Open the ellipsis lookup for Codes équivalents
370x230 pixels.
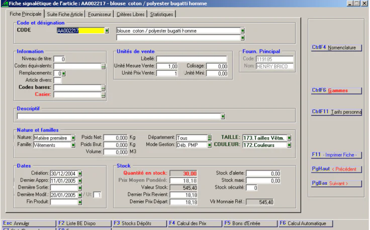pos(103,66)
